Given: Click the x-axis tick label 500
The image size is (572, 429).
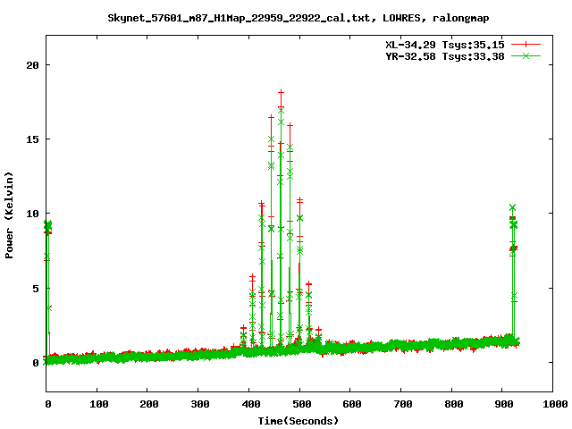Looking at the screenshot, I should [x=302, y=404].
